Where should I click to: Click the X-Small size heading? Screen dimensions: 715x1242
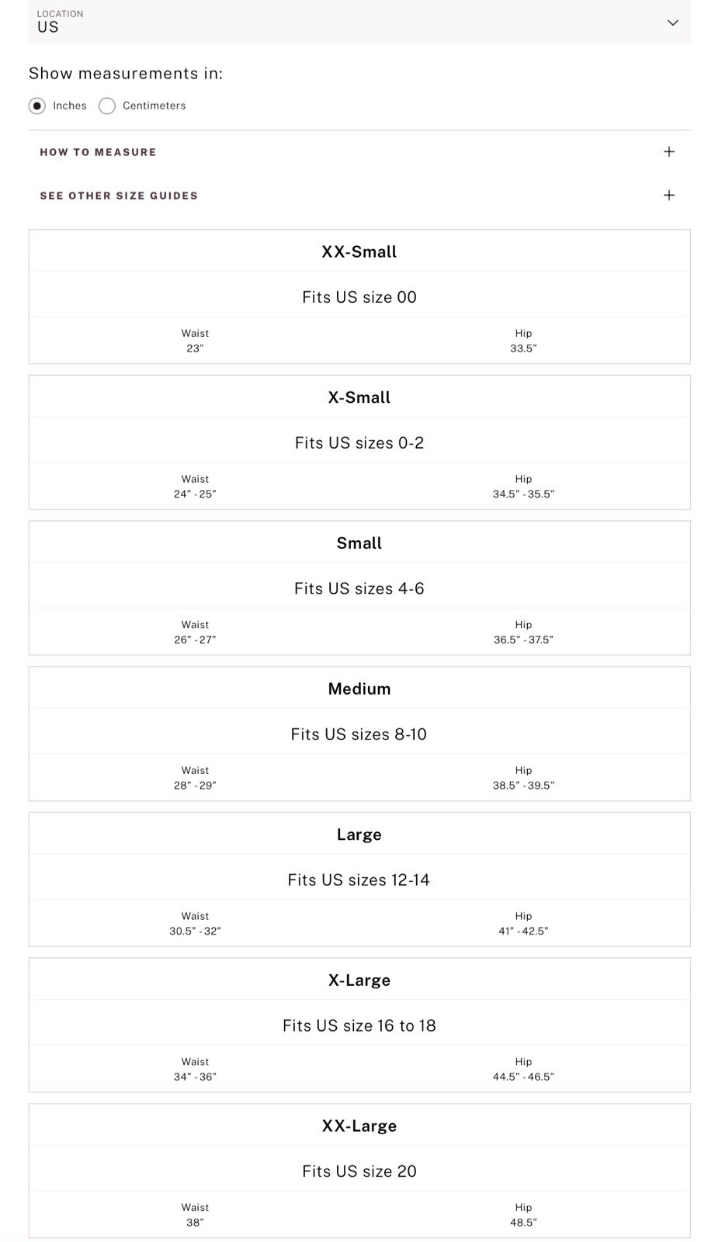359,397
